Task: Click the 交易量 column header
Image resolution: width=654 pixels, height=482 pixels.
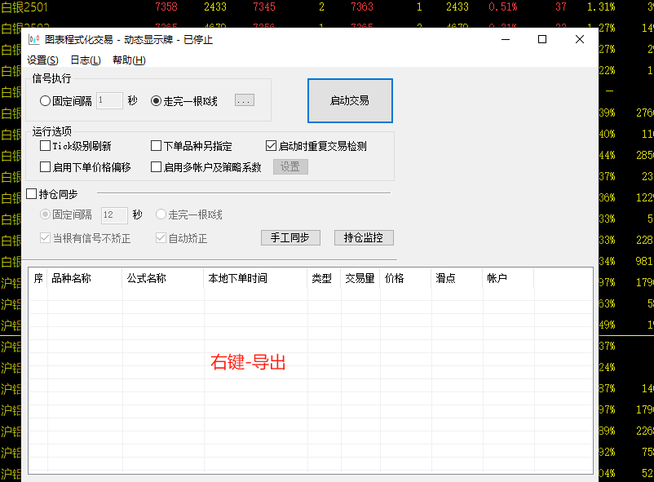Action: 360,278
